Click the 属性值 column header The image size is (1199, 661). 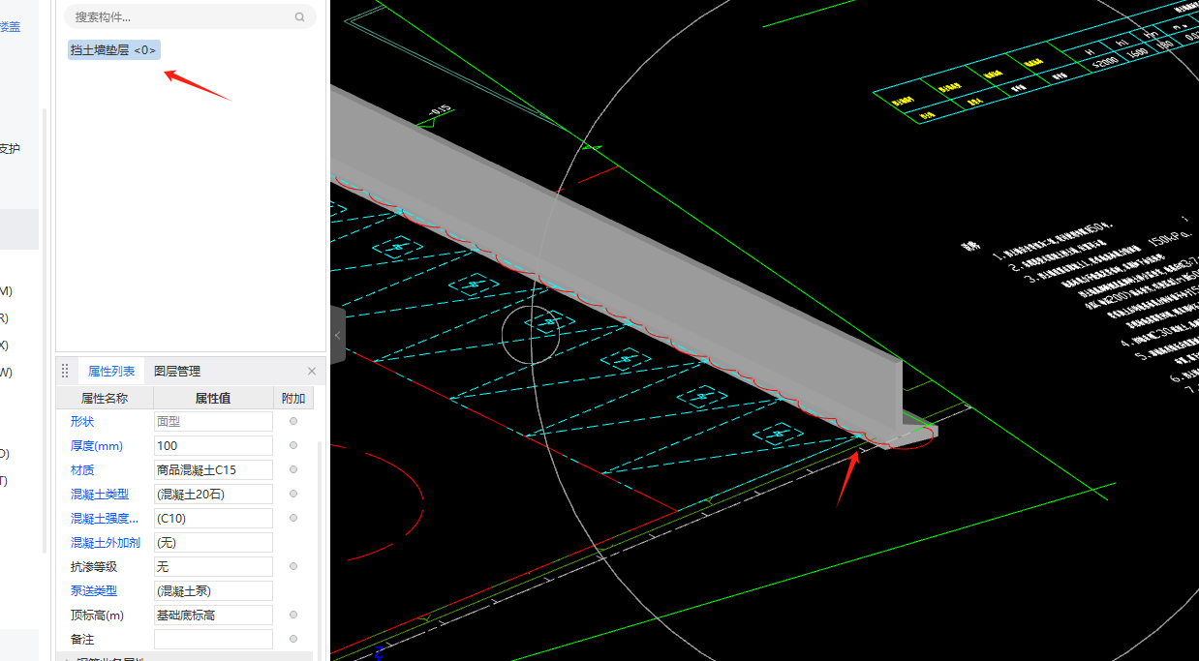point(214,398)
